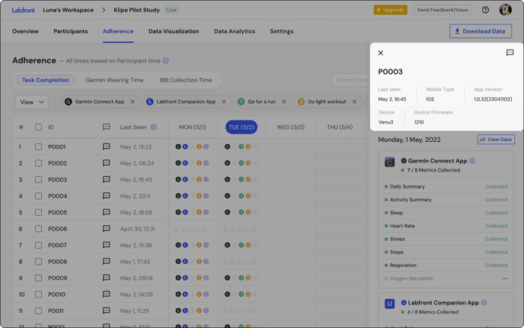The image size is (524, 328).
Task: Open comment icon for participant P0007
Action: (107, 245)
